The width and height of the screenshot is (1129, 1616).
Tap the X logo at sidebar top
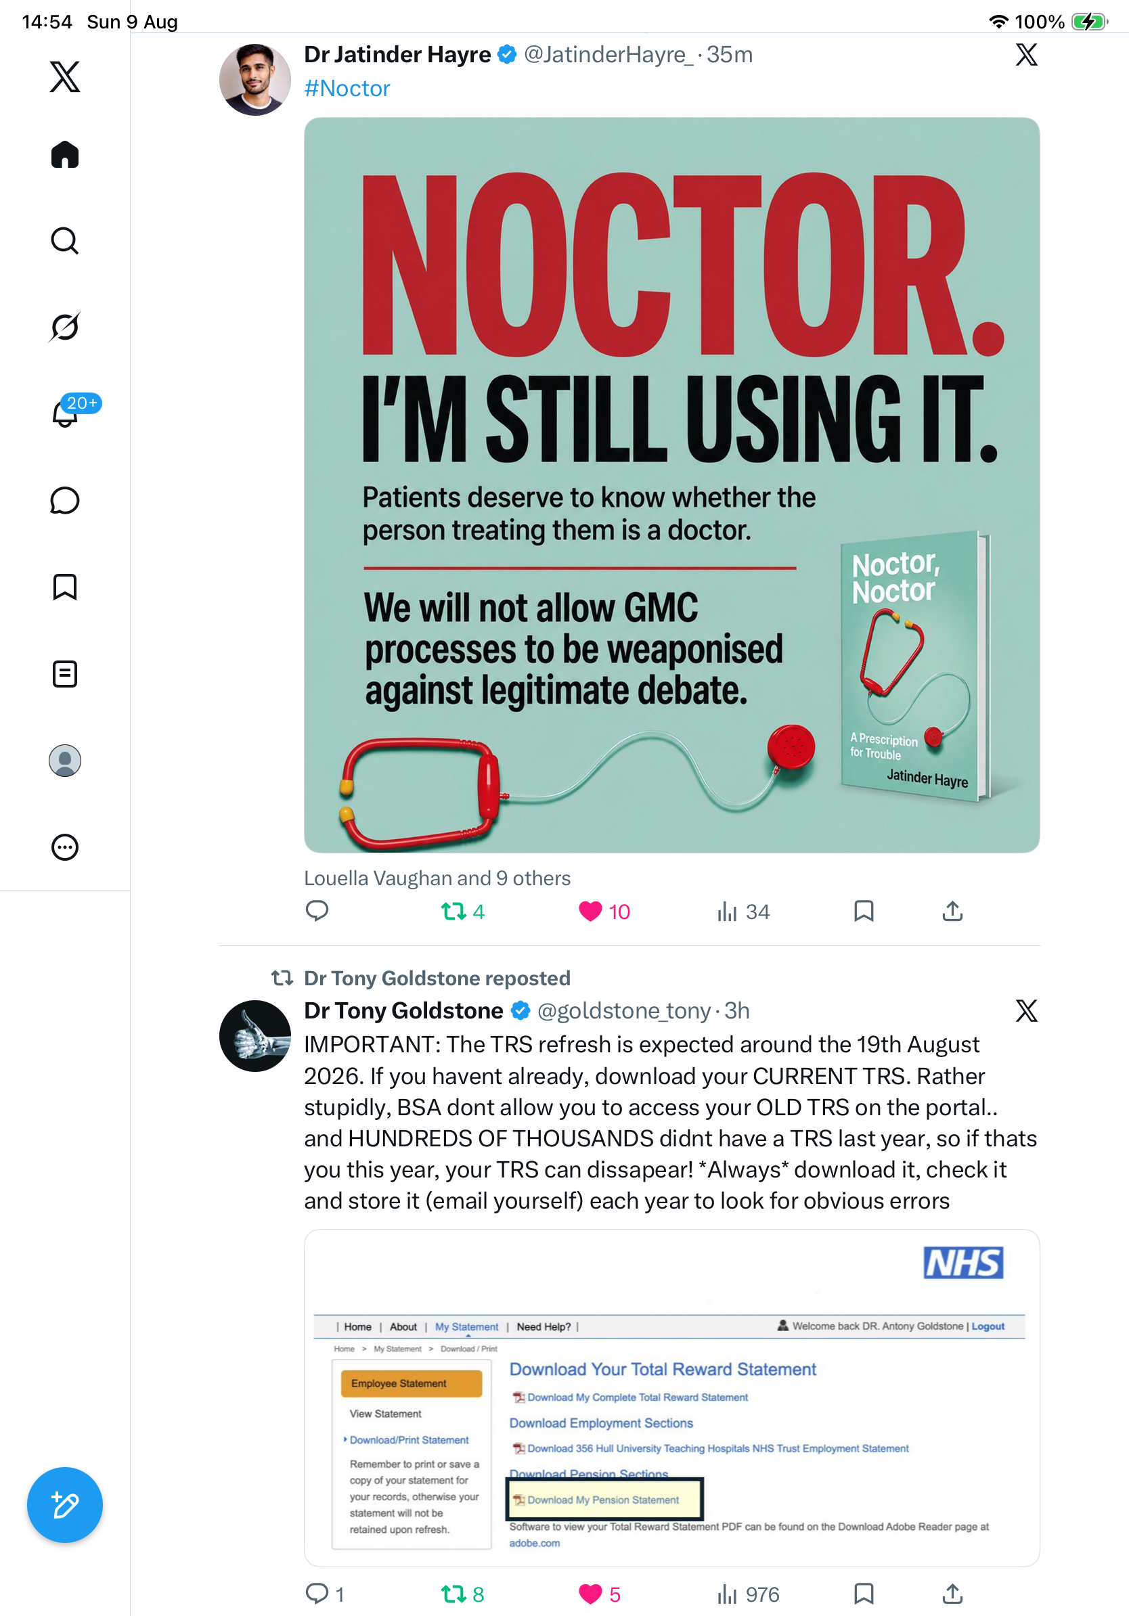pos(65,76)
